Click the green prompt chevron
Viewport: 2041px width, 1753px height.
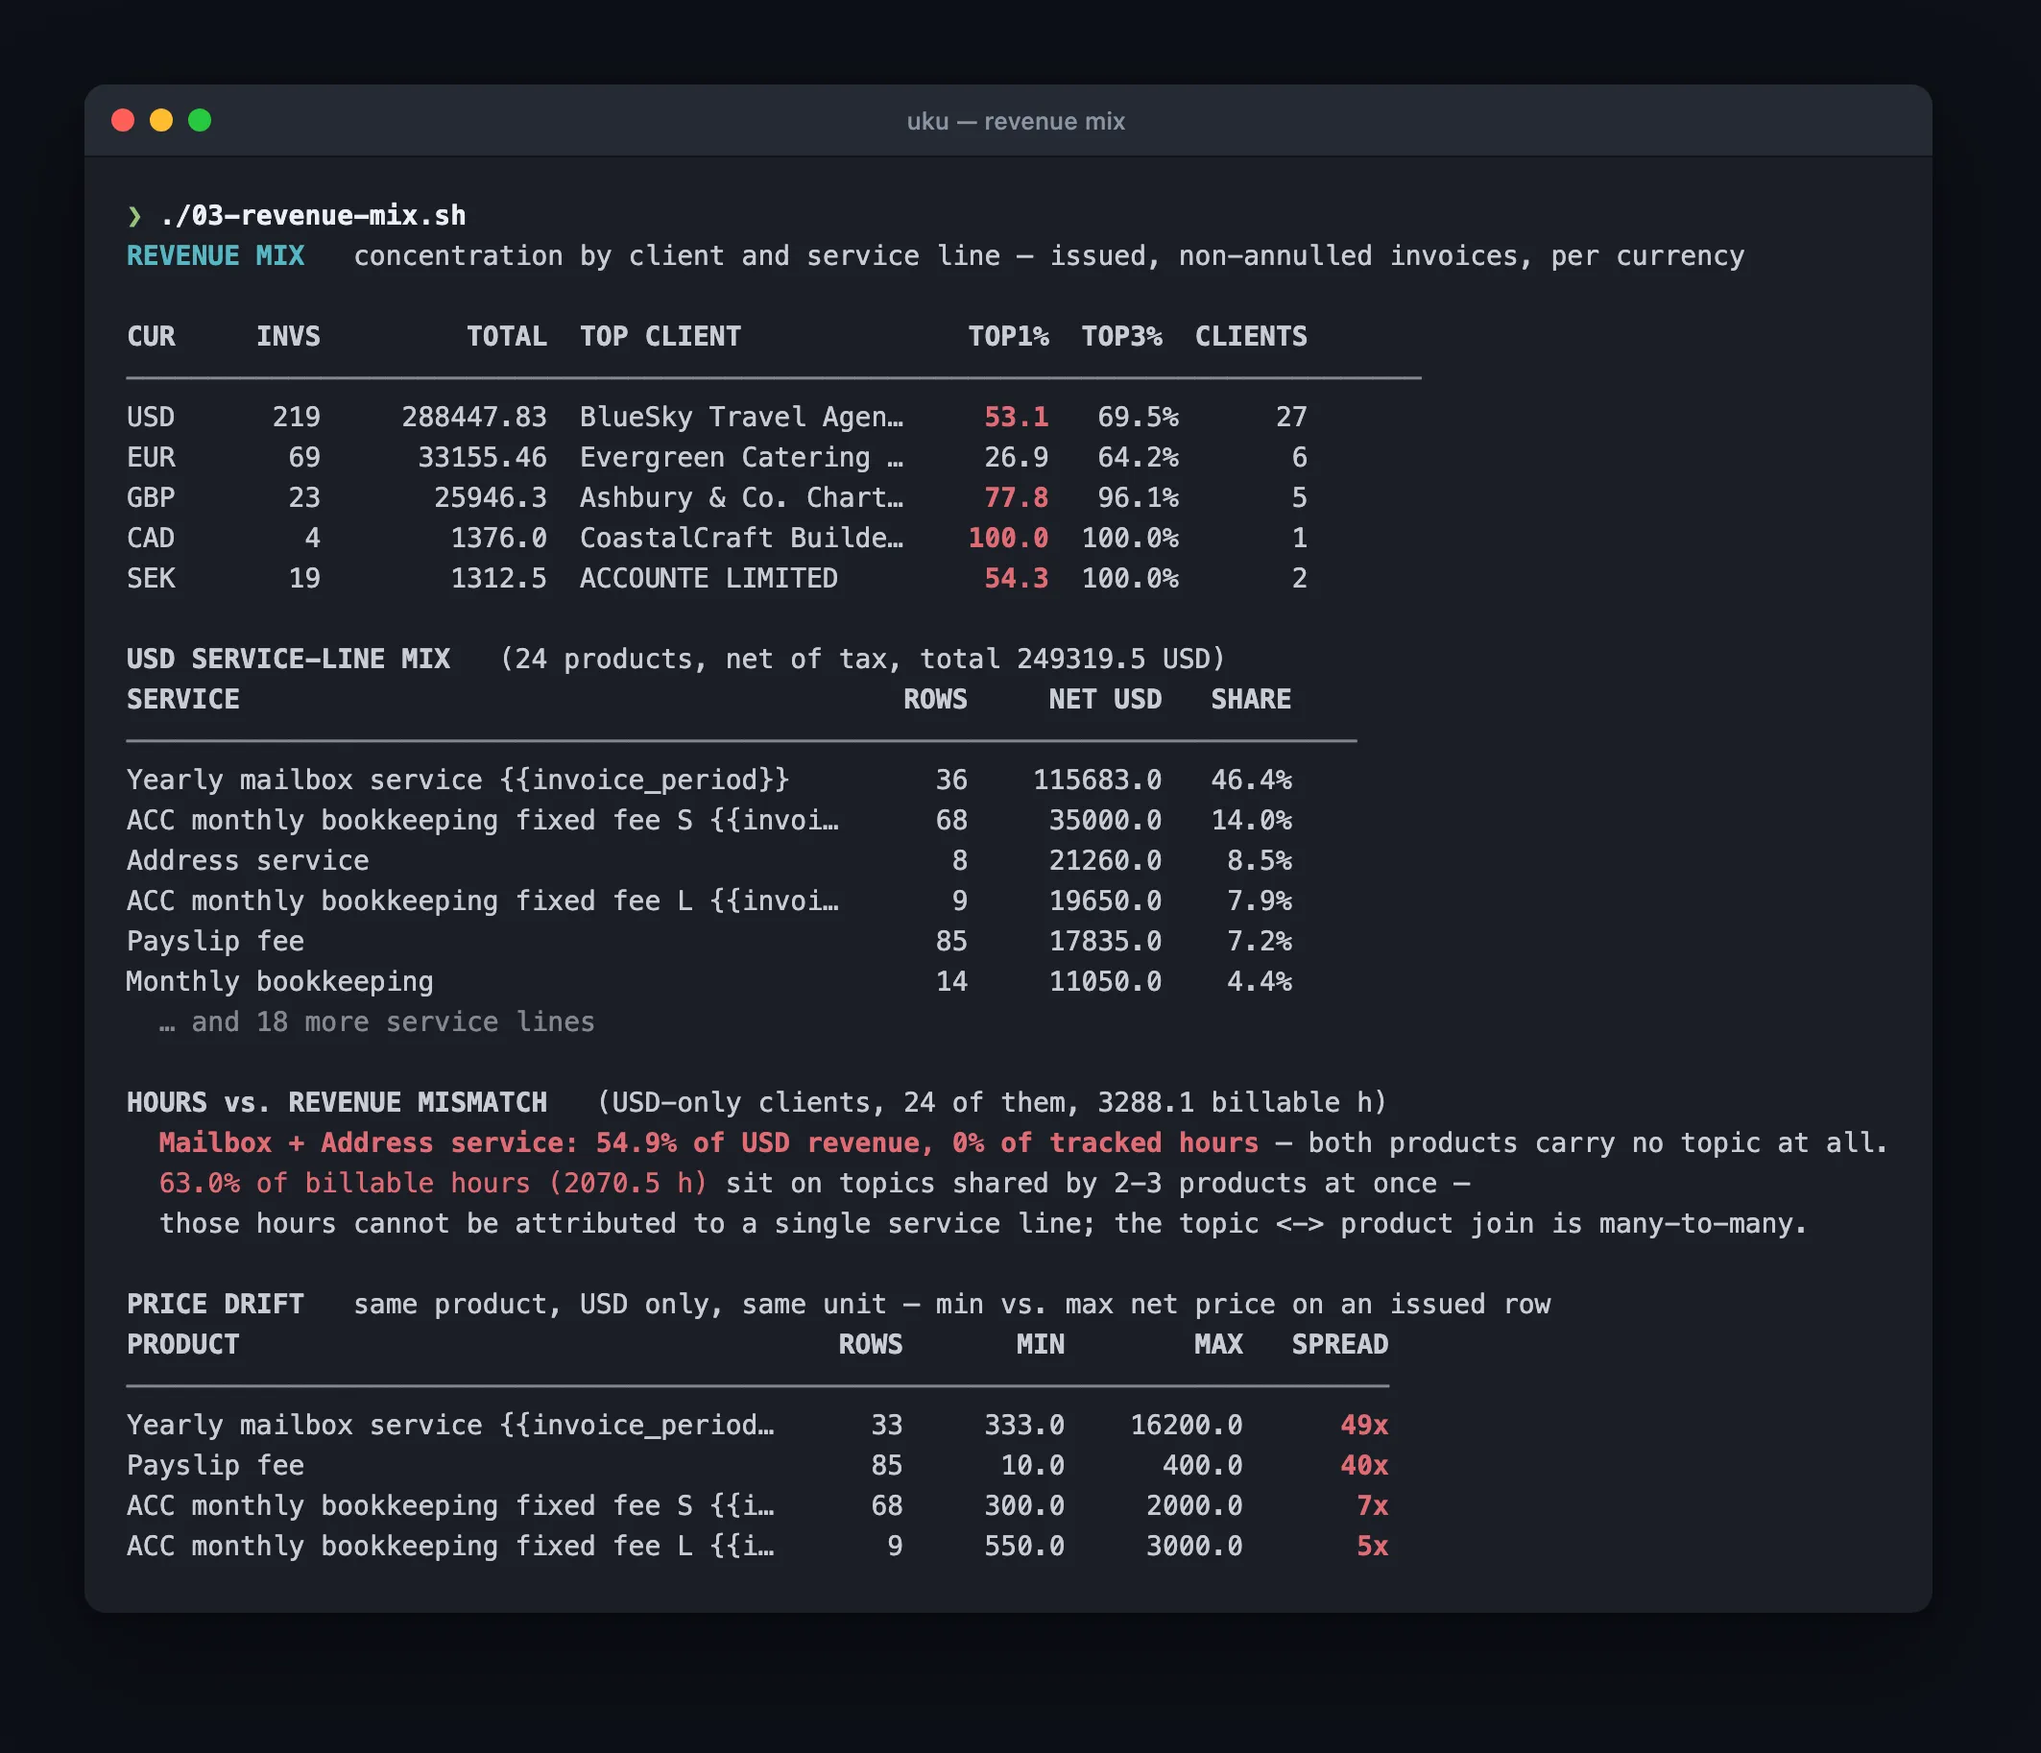point(135,216)
